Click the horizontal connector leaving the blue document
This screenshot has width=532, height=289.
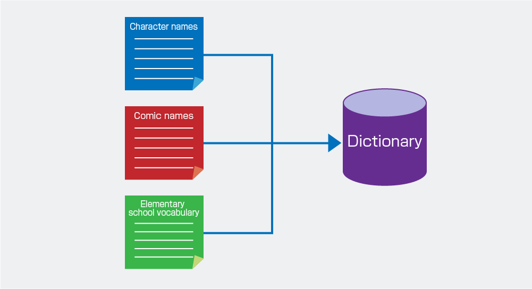pos(237,55)
